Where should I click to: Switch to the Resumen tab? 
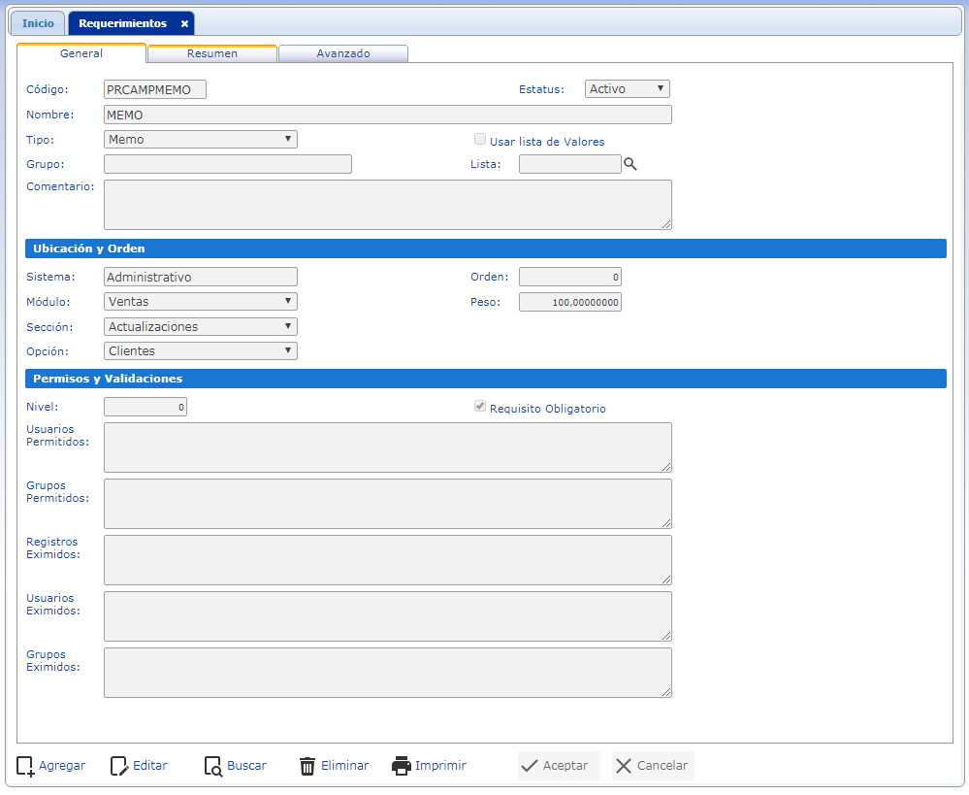point(212,54)
